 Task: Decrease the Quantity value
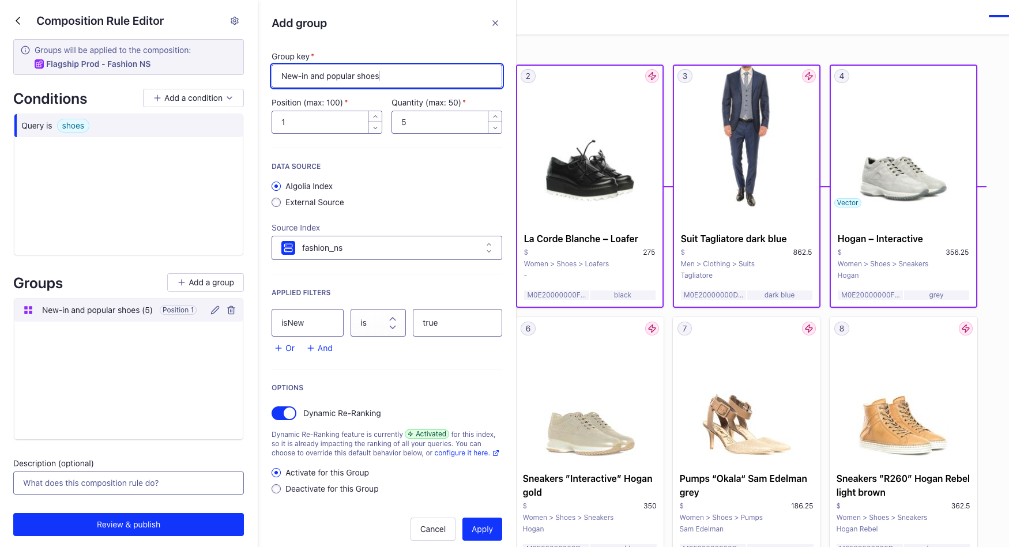495,128
